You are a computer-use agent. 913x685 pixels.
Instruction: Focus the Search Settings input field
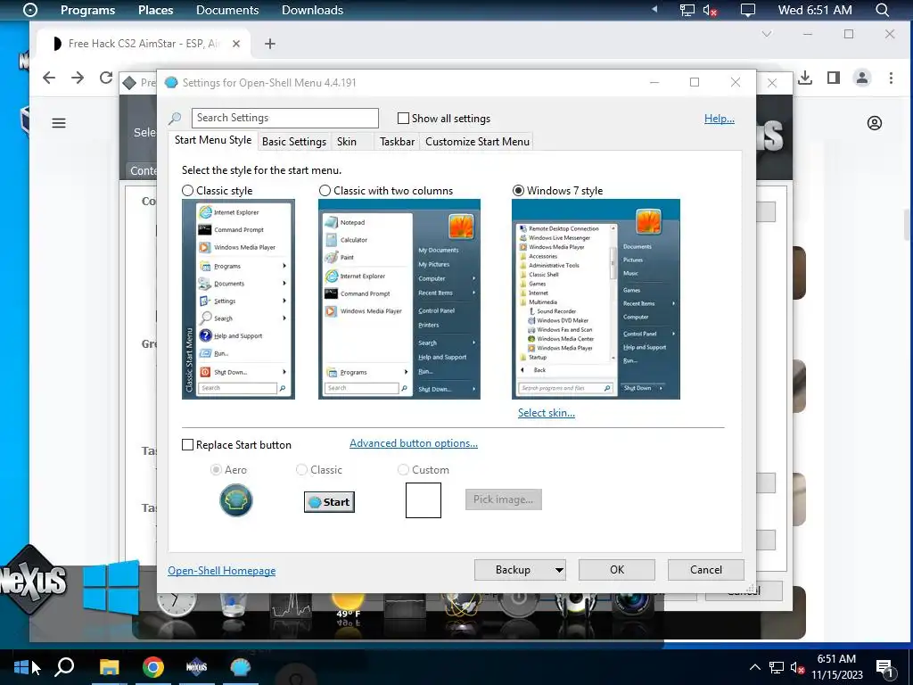point(284,119)
